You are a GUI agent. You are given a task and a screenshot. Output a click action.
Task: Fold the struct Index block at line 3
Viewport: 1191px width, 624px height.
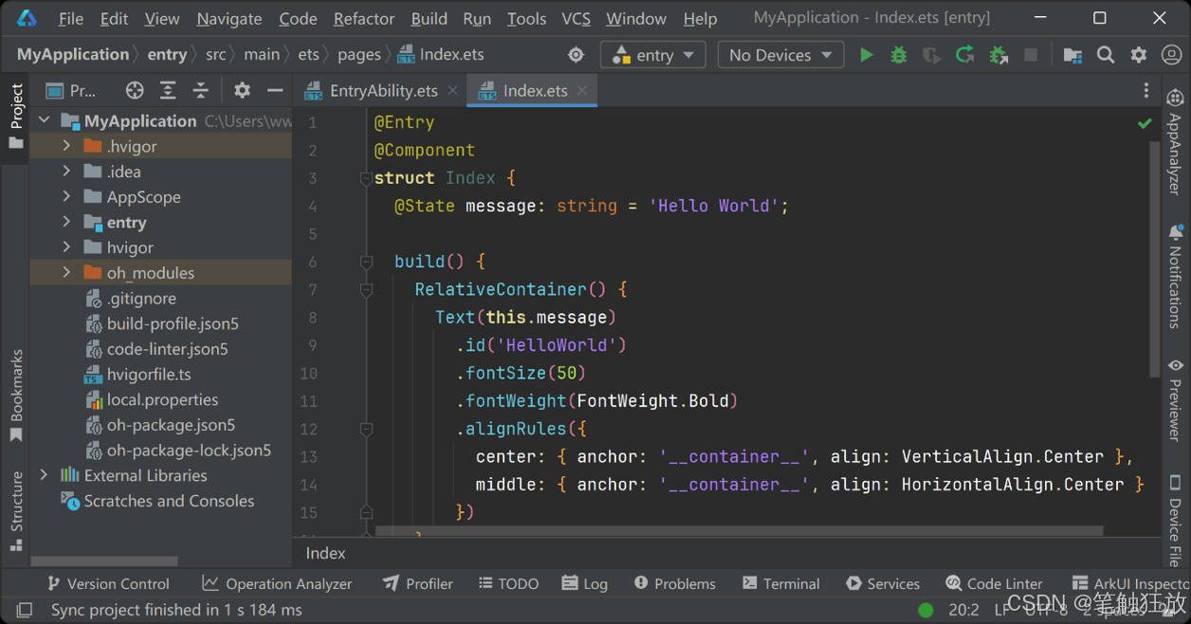366,178
